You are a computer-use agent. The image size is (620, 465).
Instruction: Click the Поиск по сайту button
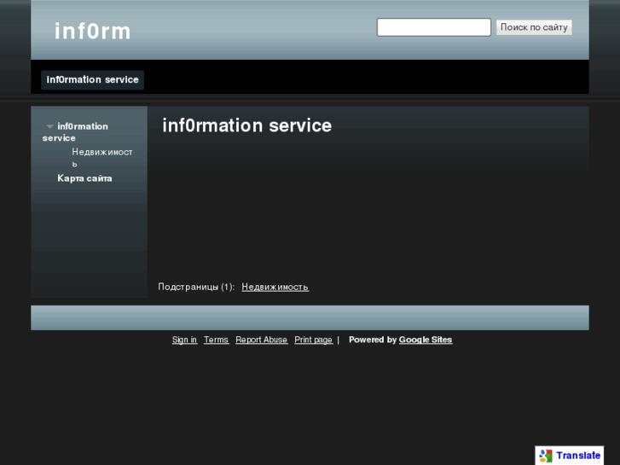point(534,27)
